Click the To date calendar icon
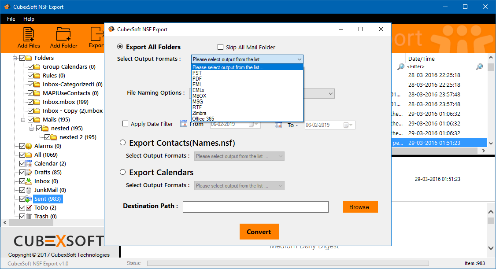Viewport: 496px width, 269px height. pos(278,125)
